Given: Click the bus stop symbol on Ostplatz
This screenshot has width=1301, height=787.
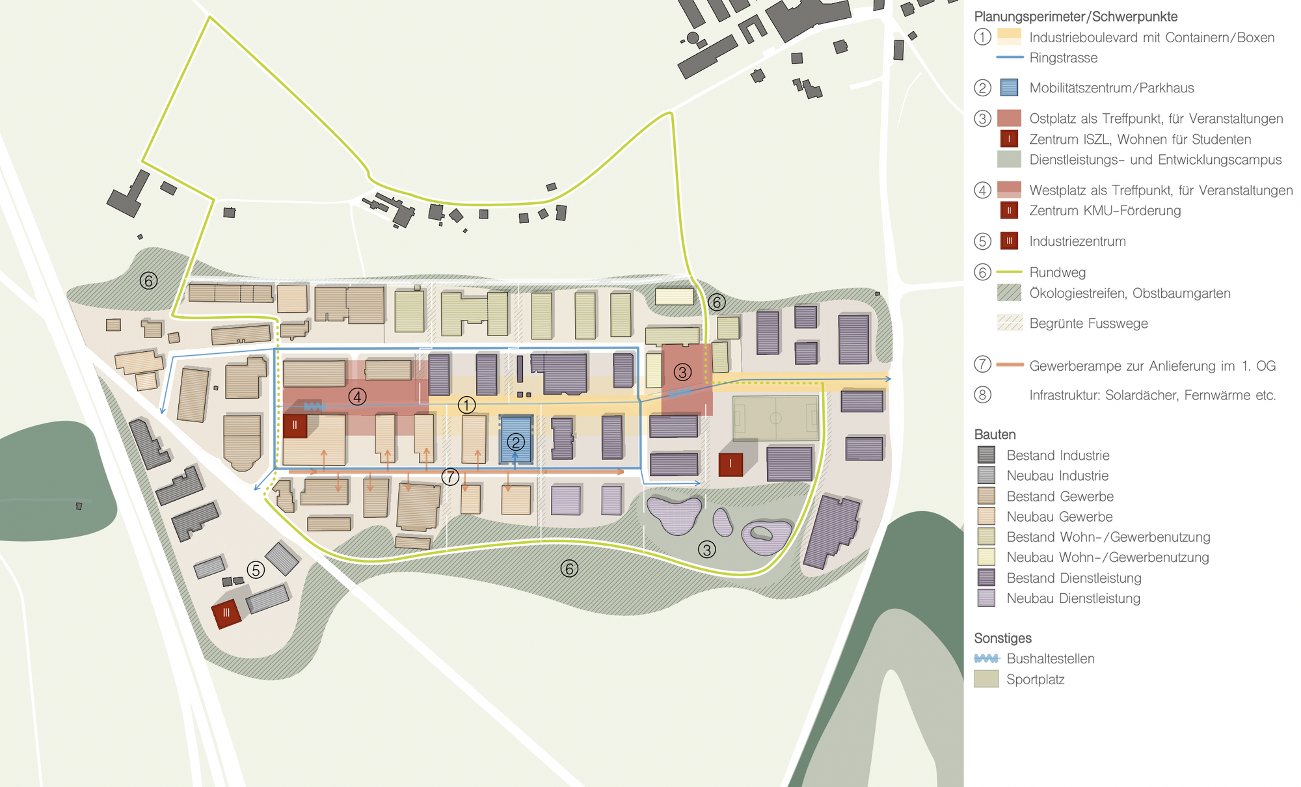Looking at the screenshot, I should click(680, 393).
